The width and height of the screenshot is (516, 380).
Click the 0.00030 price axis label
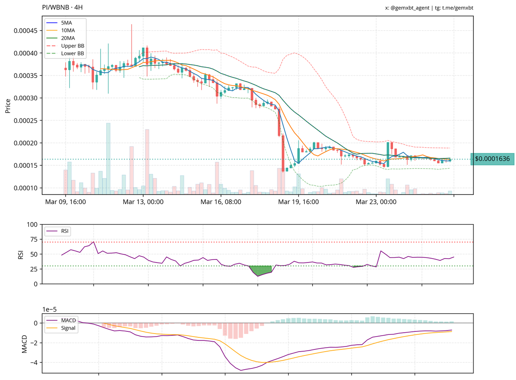point(25,98)
